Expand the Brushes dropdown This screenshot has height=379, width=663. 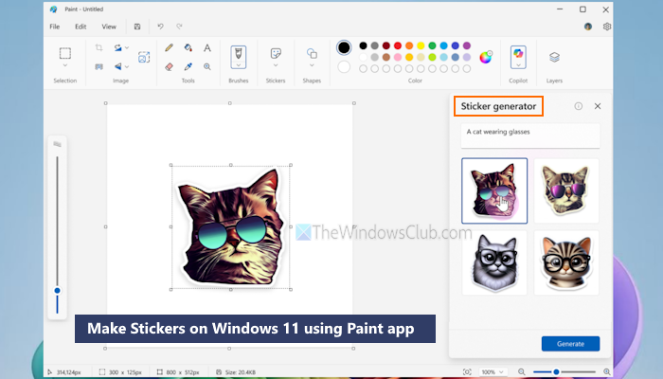[x=239, y=66]
